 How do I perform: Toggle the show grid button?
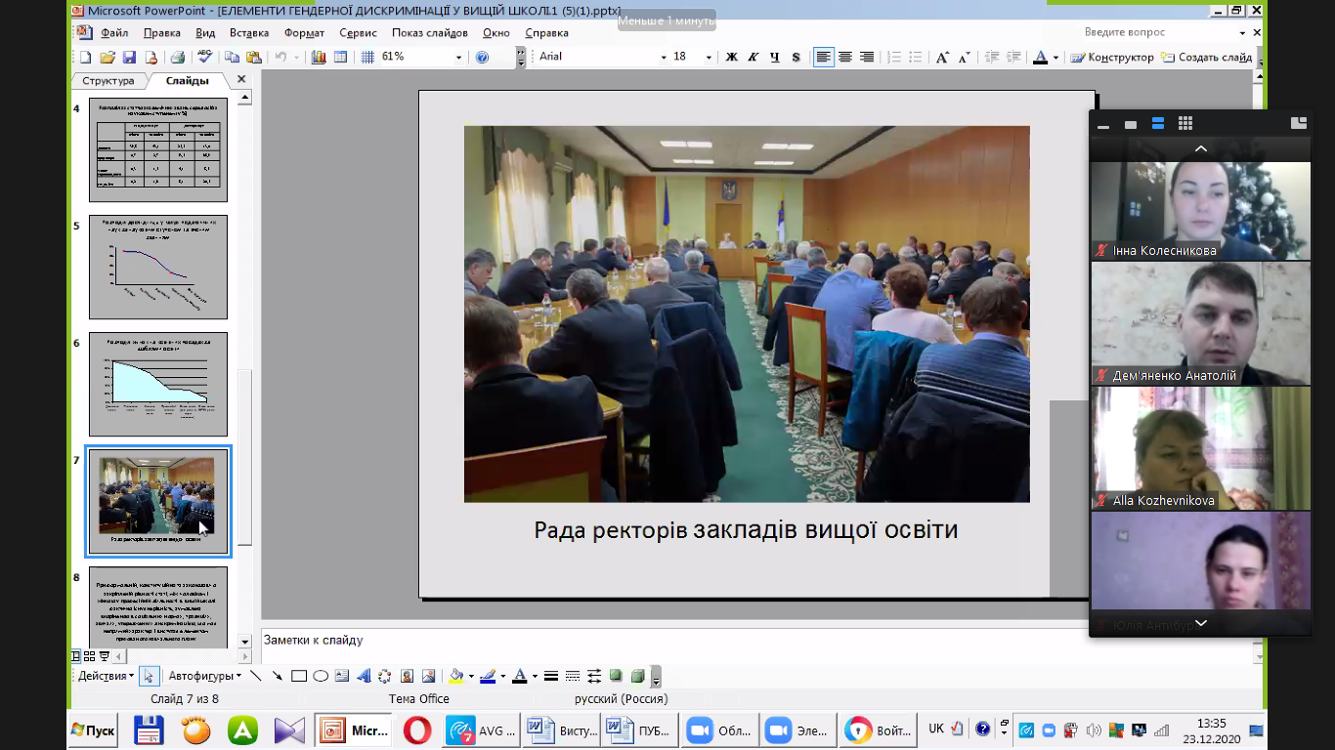(367, 58)
